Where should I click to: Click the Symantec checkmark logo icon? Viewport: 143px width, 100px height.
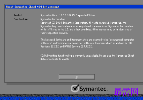click(x=75, y=88)
